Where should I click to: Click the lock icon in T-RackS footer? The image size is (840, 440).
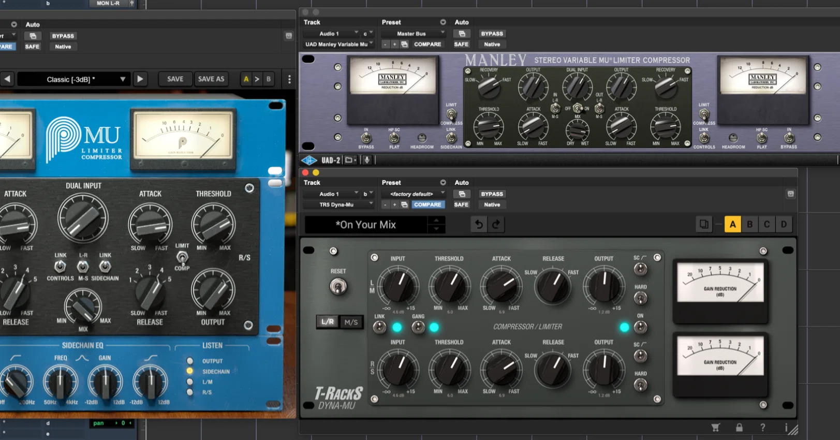(739, 427)
